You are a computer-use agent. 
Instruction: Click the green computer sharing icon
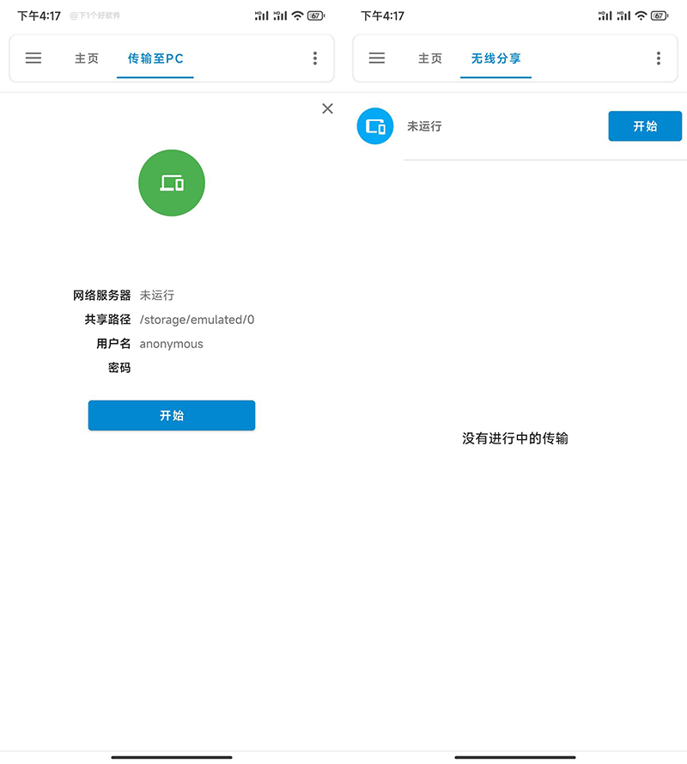click(x=171, y=182)
